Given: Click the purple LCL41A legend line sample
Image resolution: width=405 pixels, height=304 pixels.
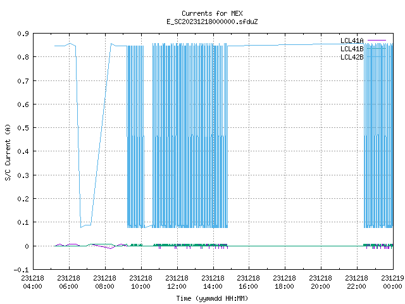Looking at the screenshot, I should point(377,41).
